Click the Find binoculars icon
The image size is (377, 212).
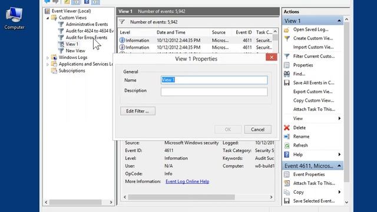[x=287, y=74]
